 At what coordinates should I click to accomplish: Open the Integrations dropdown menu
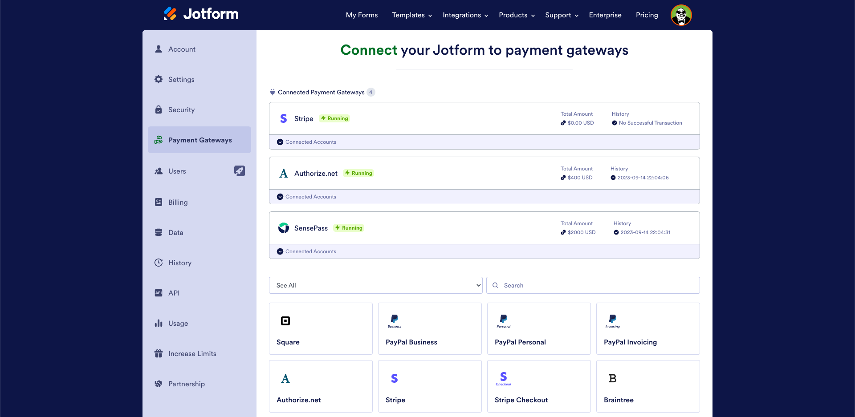click(x=465, y=15)
